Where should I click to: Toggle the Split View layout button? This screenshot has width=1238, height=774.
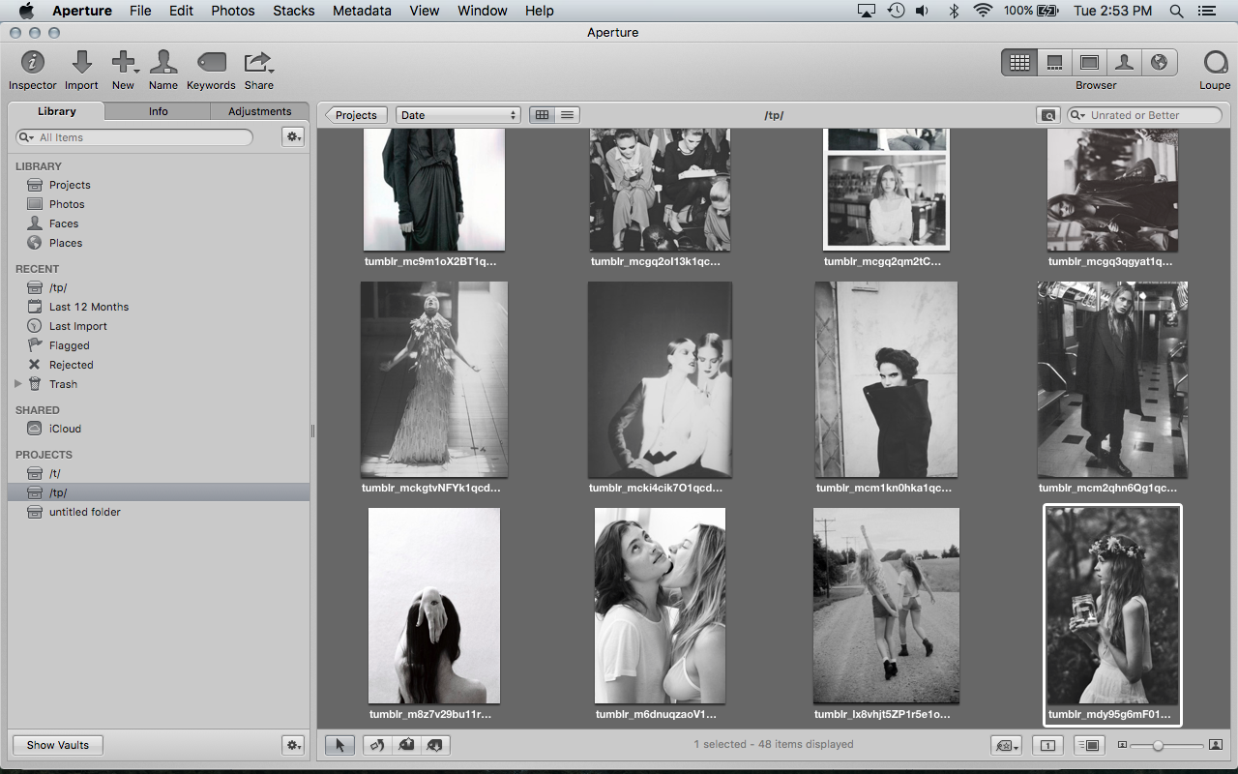[x=1054, y=63]
